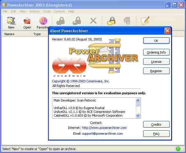Click the 'Version: 8.60.02' text

[77, 39]
